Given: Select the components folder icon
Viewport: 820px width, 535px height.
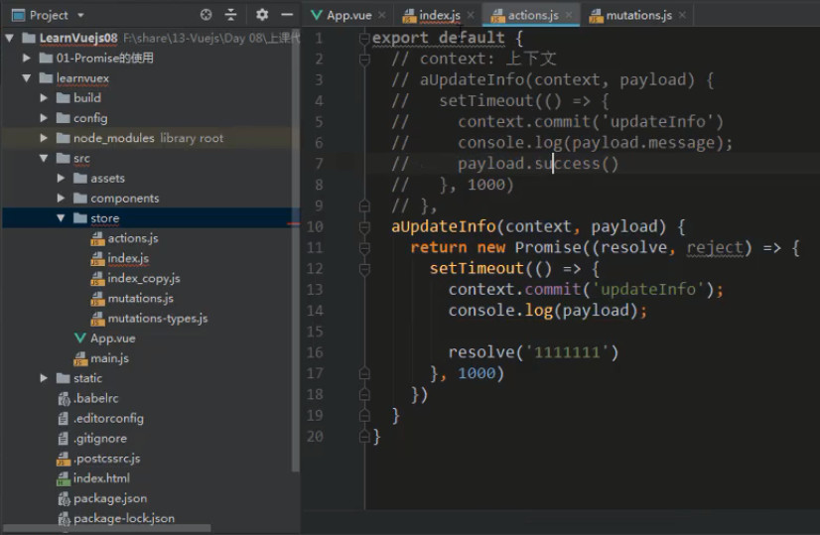Looking at the screenshot, I should click(x=80, y=198).
